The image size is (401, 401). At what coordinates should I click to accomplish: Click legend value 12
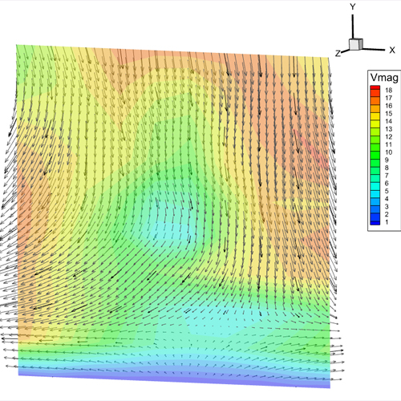pos(389,136)
